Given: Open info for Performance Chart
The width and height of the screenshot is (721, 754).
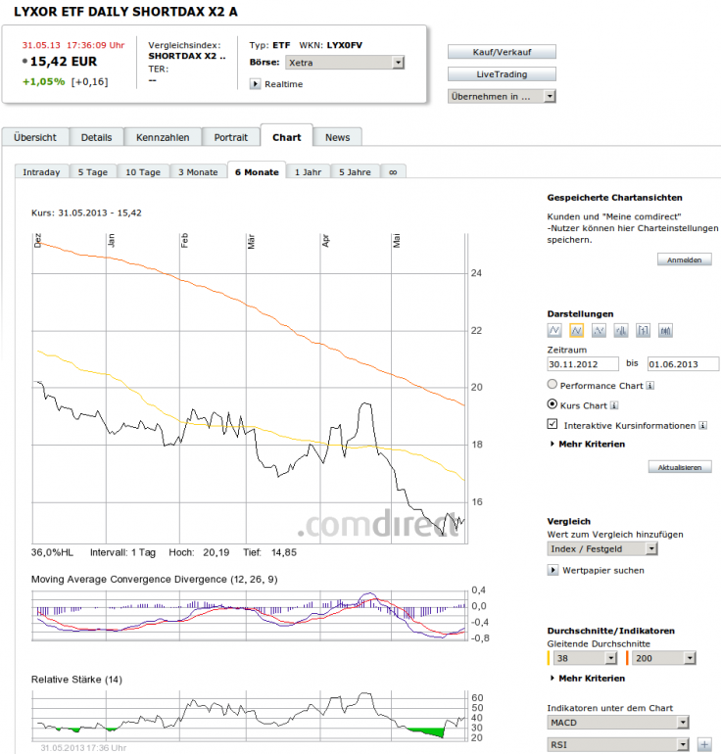Looking at the screenshot, I should 649,386.
